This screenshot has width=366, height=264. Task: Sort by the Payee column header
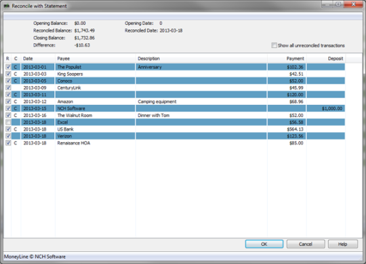pyautogui.click(x=96, y=58)
